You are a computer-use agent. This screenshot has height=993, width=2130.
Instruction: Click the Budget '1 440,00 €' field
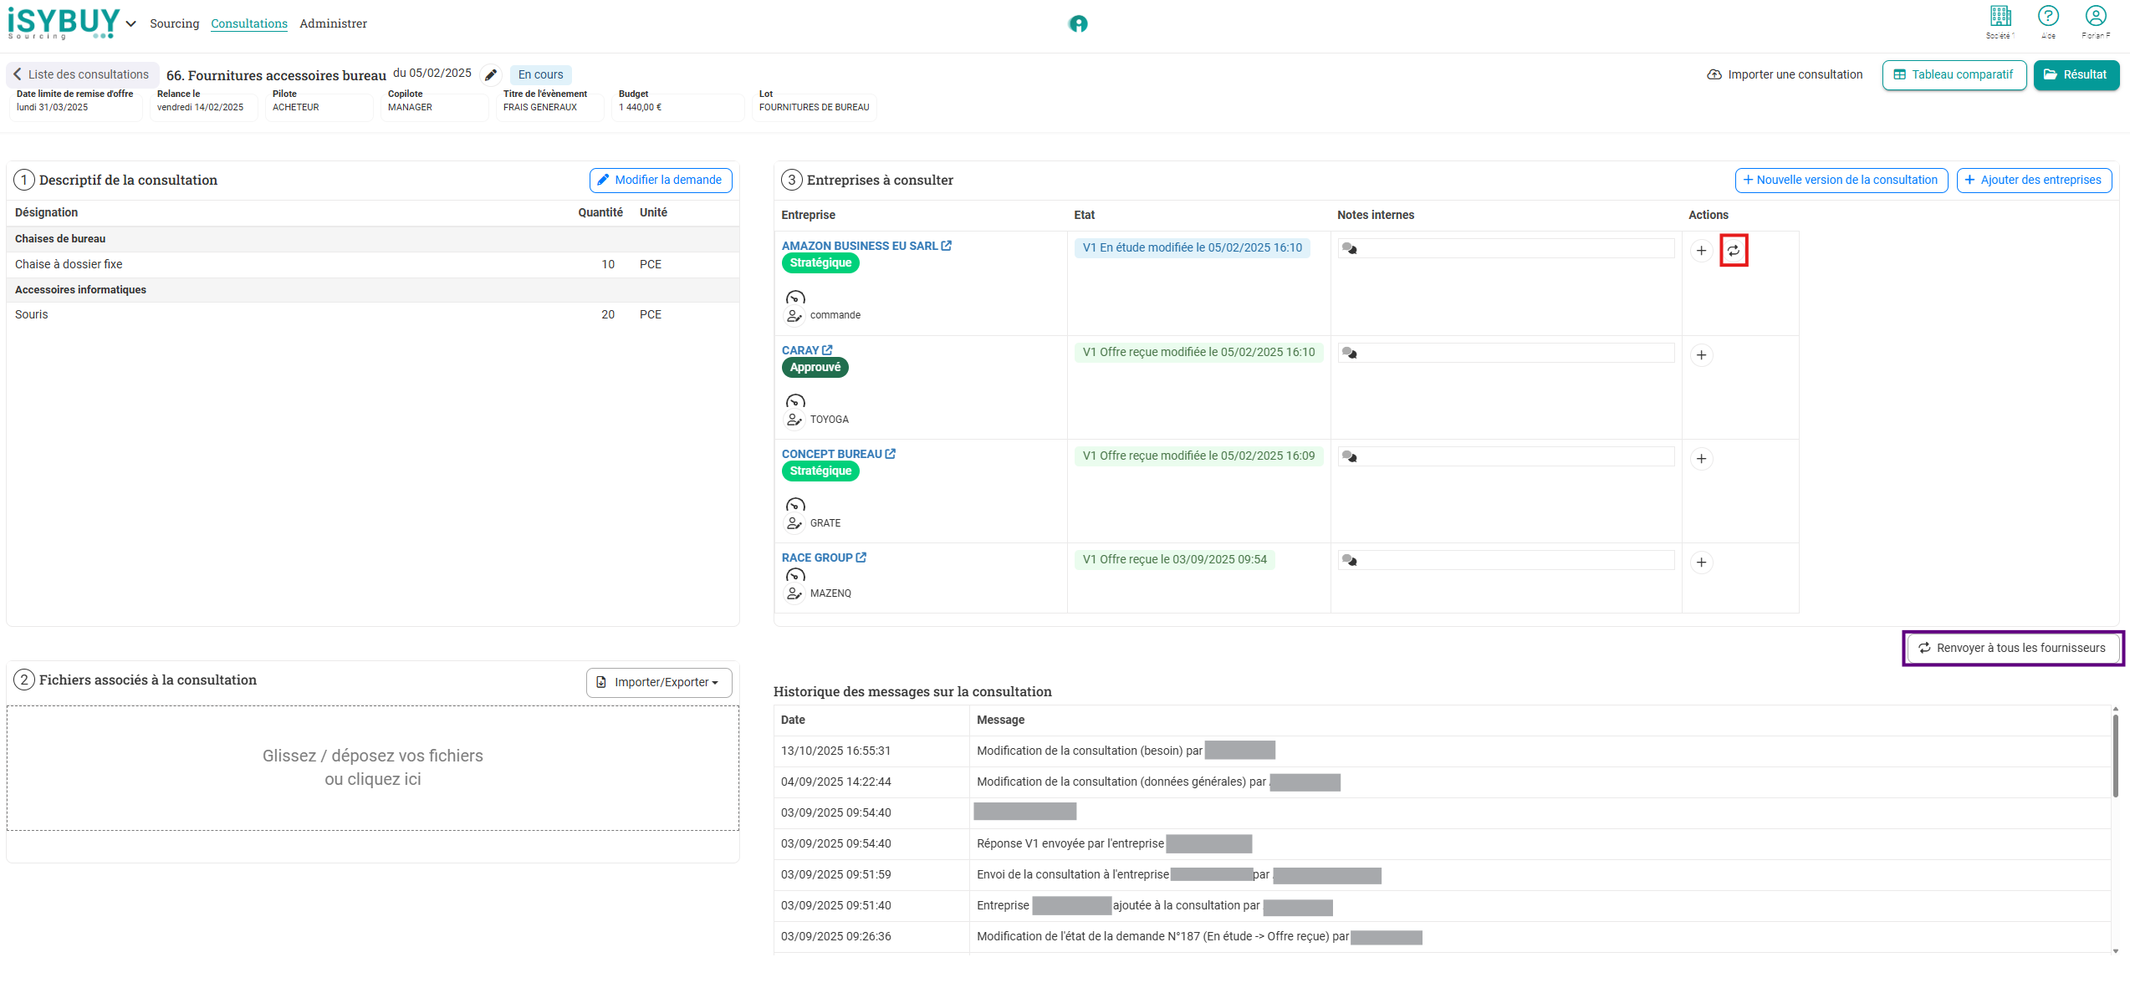coord(677,106)
